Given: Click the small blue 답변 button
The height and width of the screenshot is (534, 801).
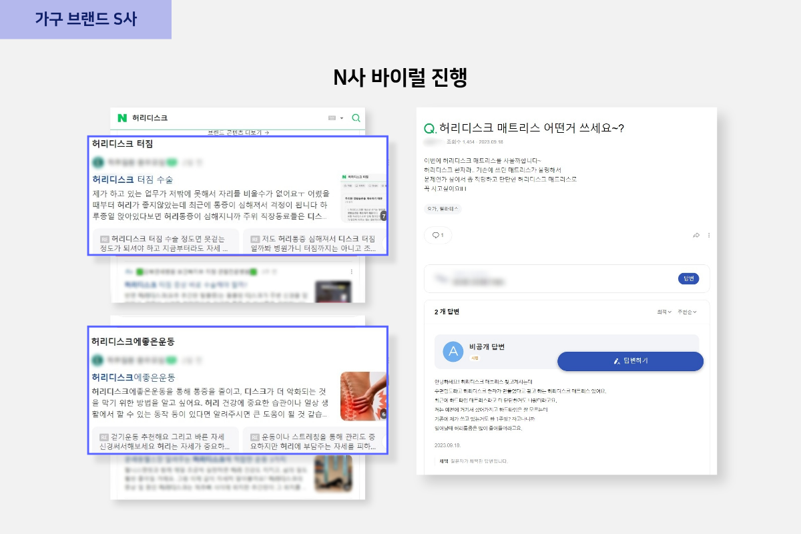Looking at the screenshot, I should click(688, 278).
